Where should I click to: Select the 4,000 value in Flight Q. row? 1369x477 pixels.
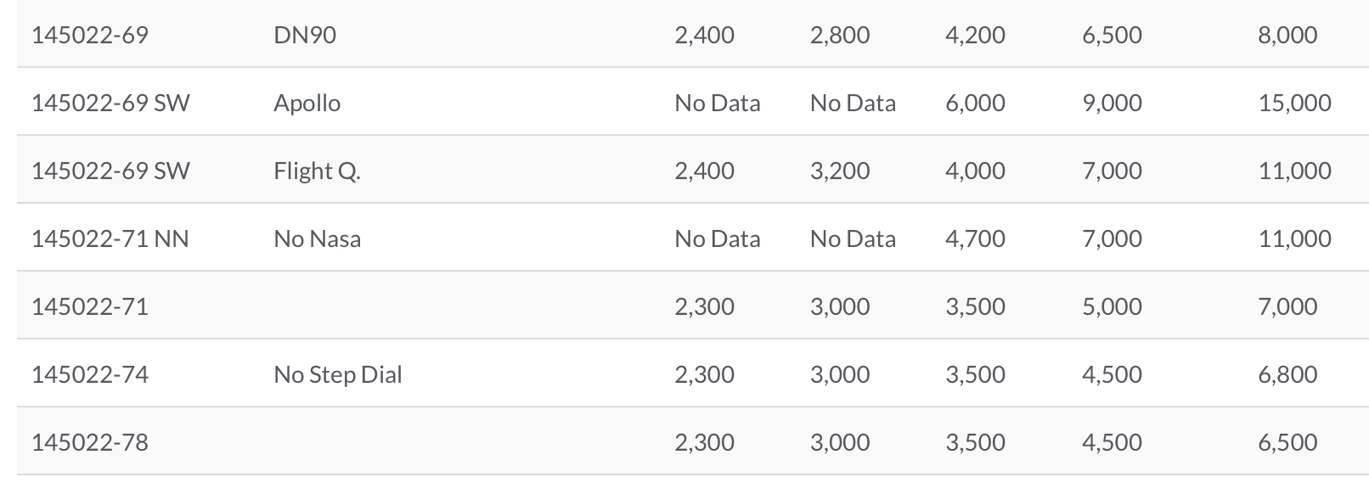click(975, 171)
